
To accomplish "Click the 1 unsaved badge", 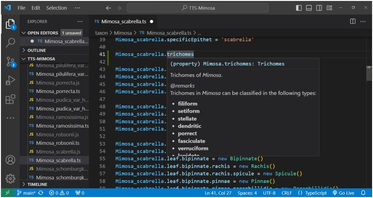I will click(x=71, y=33).
